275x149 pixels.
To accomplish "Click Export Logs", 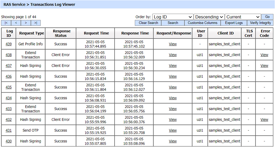I will (x=234, y=23).
